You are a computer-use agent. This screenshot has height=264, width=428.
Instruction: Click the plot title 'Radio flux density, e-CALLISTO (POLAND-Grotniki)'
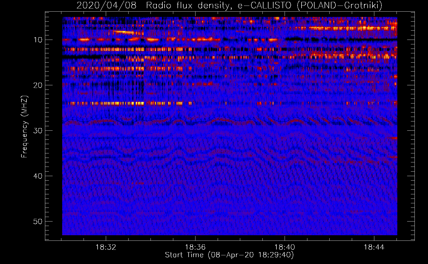264,5
